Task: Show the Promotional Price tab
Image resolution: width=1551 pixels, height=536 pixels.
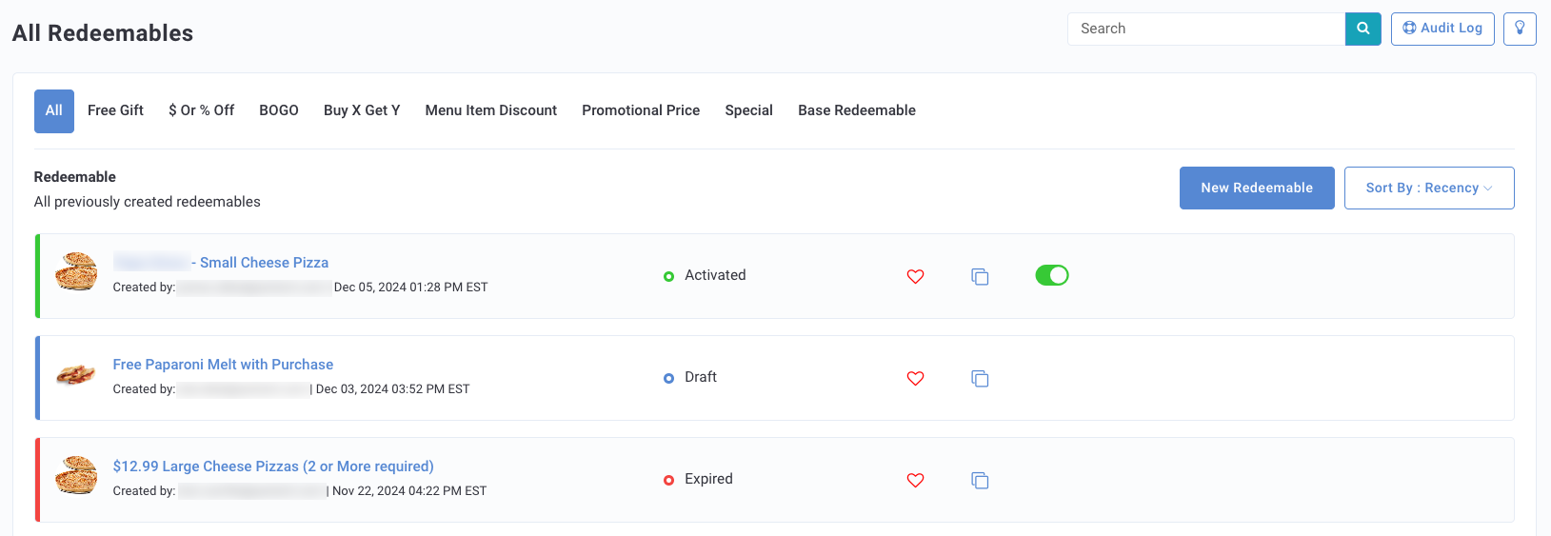Action: (641, 110)
